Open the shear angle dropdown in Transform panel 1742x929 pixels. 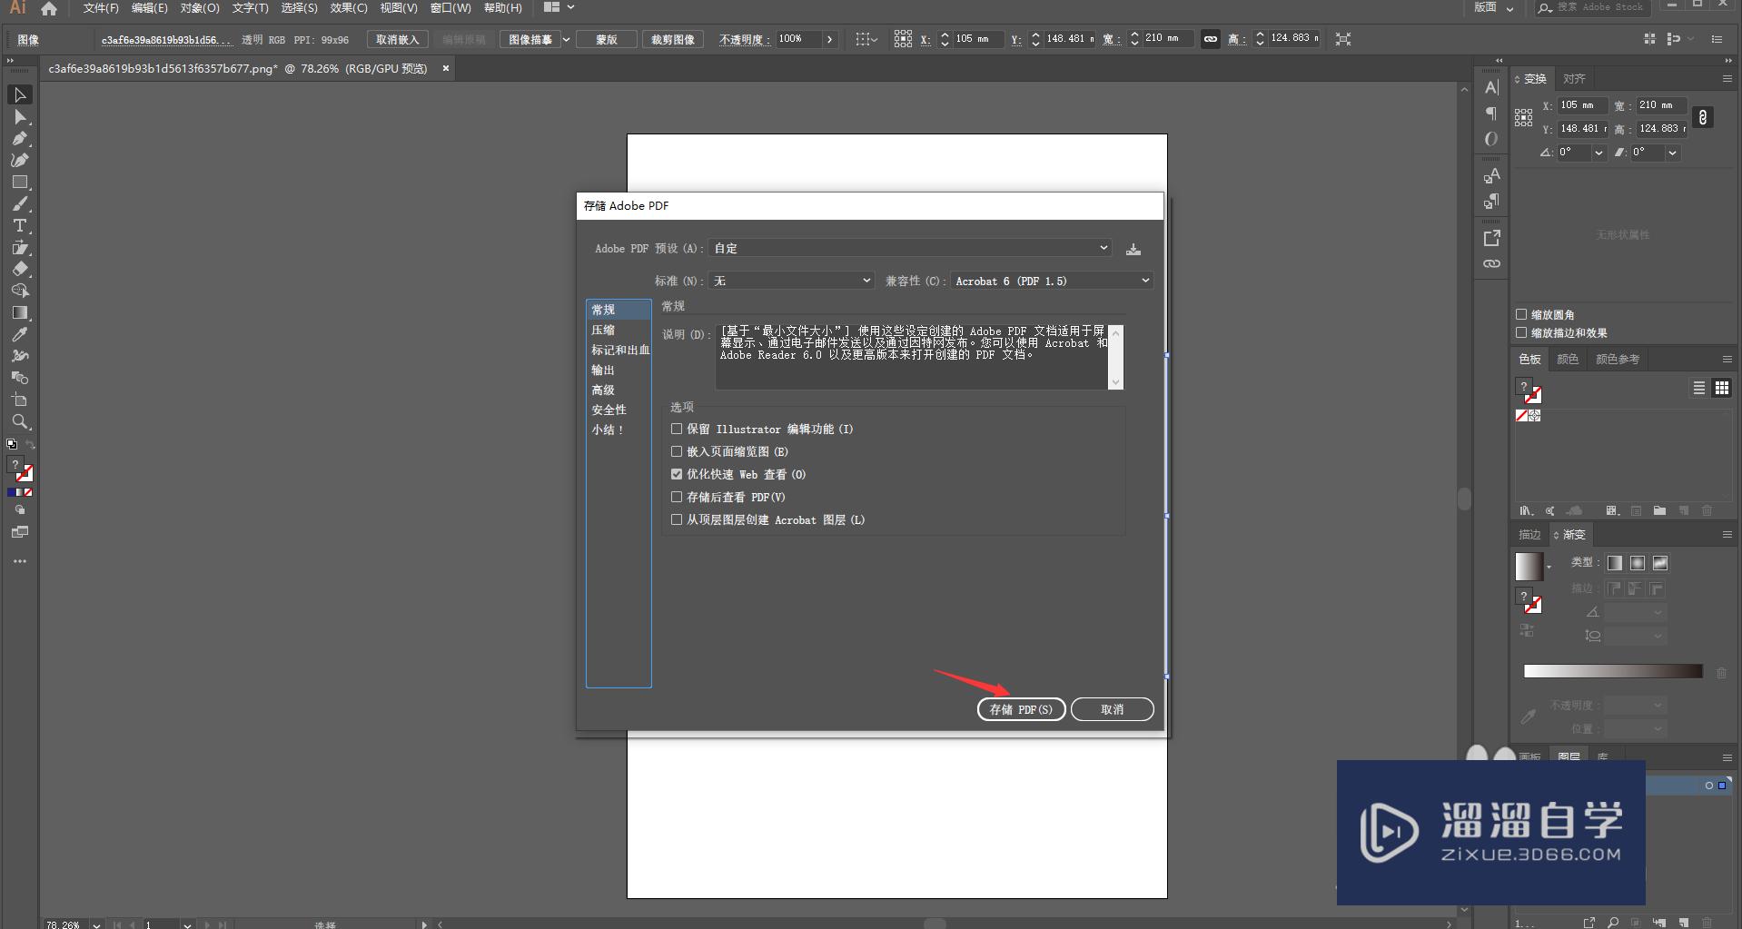1672,153
